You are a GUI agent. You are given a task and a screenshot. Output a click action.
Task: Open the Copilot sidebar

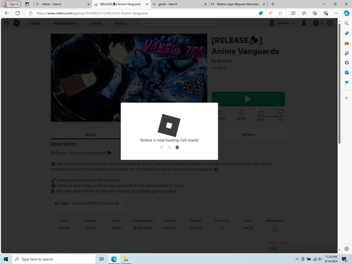[346, 13]
